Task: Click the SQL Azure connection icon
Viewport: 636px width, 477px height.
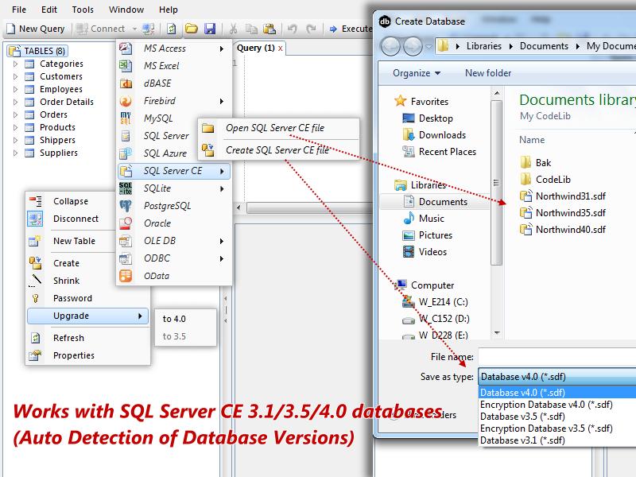Action: [126, 153]
